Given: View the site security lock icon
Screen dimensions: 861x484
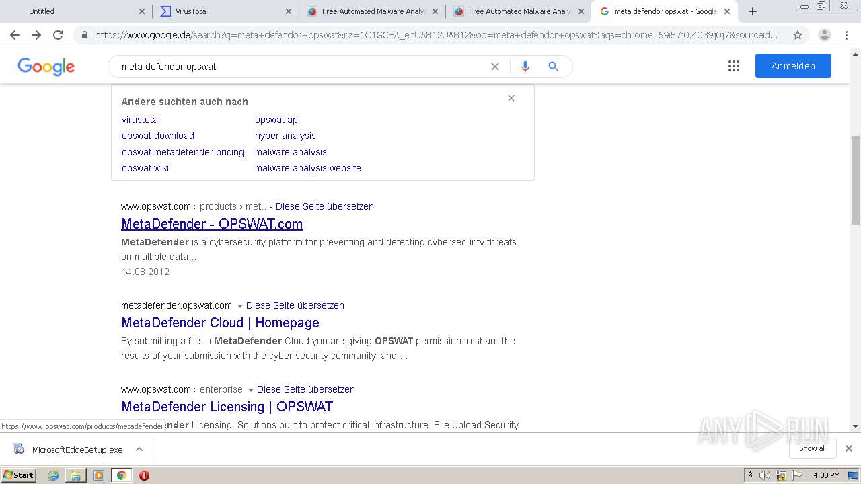Looking at the screenshot, I should 84,35.
